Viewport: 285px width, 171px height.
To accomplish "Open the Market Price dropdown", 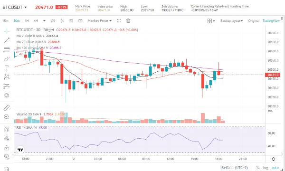I will click(99, 21).
